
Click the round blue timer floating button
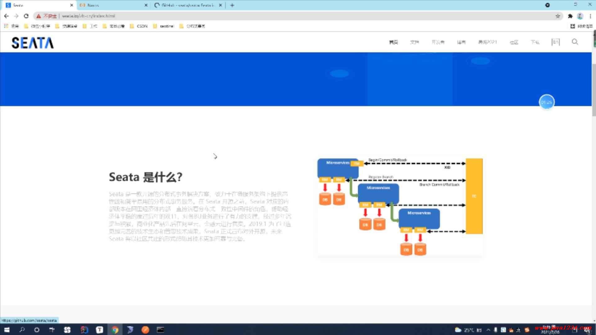(547, 102)
